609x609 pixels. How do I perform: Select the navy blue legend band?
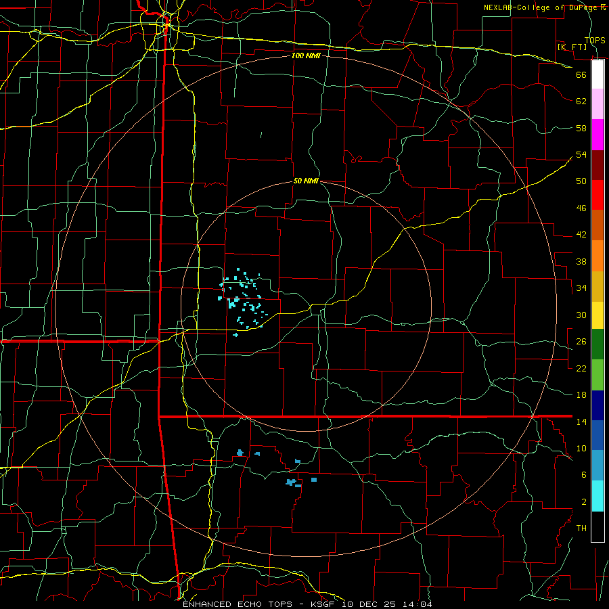coord(597,405)
